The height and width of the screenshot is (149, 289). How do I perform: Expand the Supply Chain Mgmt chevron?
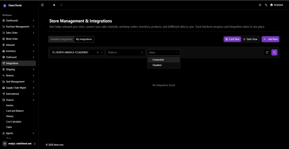(34, 88)
